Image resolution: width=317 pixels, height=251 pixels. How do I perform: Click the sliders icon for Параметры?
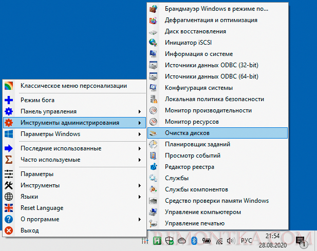9,174
